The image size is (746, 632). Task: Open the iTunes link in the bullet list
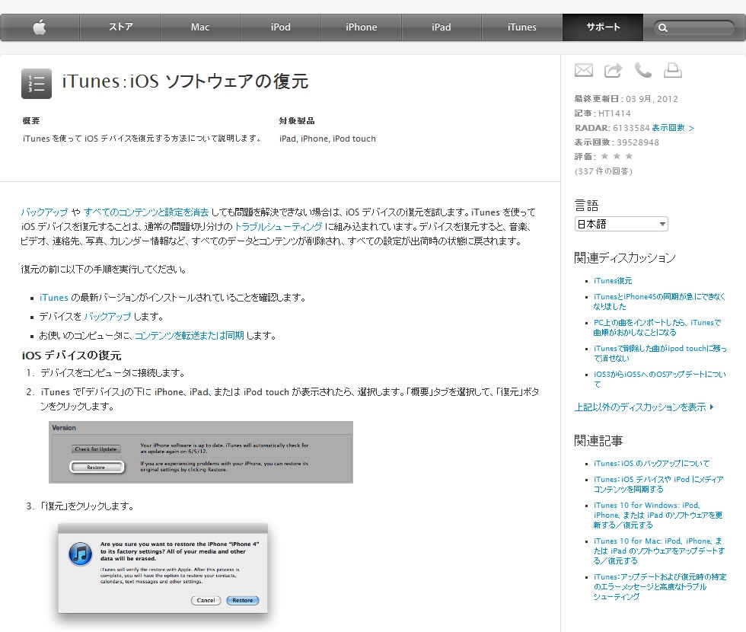(x=54, y=298)
